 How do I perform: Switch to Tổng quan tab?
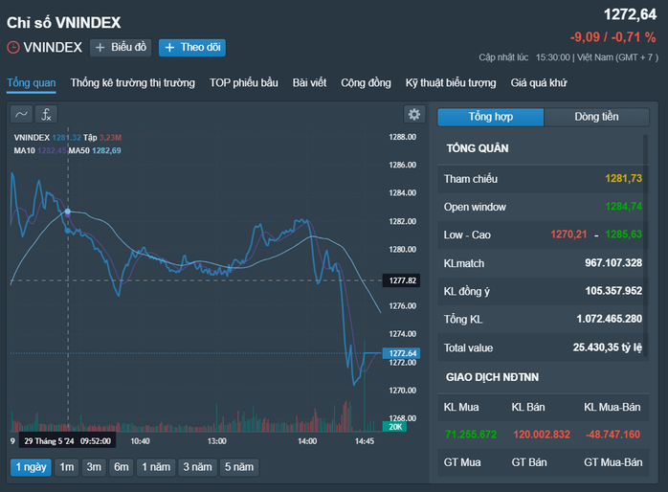click(x=32, y=83)
